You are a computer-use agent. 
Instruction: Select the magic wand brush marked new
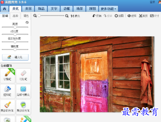coord(23,119)
